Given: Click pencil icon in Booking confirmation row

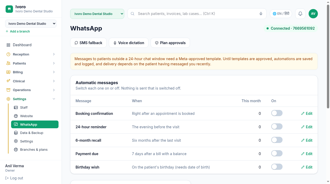Looking at the screenshot, I should [x=303, y=114].
